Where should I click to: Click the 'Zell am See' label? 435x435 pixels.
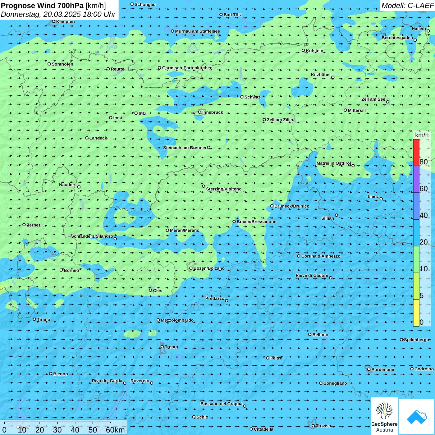(x=373, y=99)
